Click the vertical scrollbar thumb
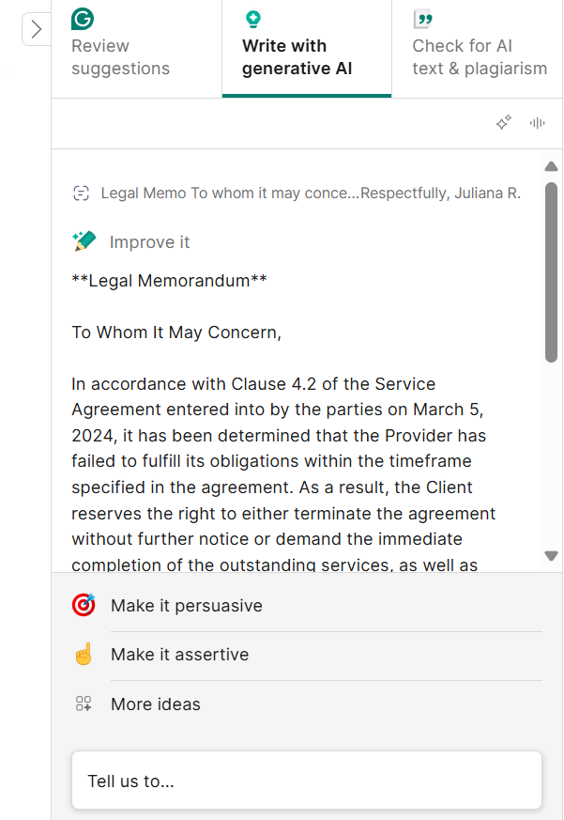The width and height of the screenshot is (564, 820). coord(551,272)
